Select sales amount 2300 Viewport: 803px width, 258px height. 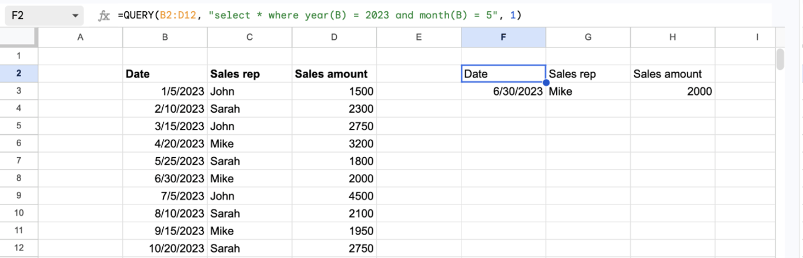coord(334,108)
